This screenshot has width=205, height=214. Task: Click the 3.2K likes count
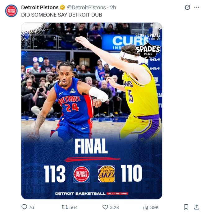[115, 207]
